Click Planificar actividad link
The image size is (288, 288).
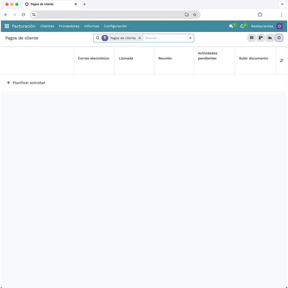[29, 83]
